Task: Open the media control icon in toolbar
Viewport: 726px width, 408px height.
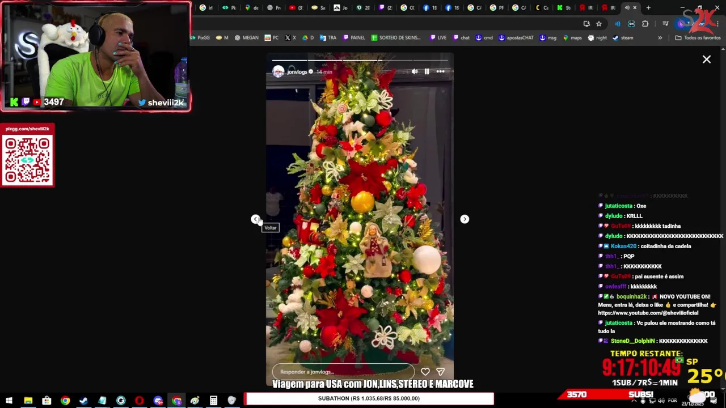Action: 665,24
